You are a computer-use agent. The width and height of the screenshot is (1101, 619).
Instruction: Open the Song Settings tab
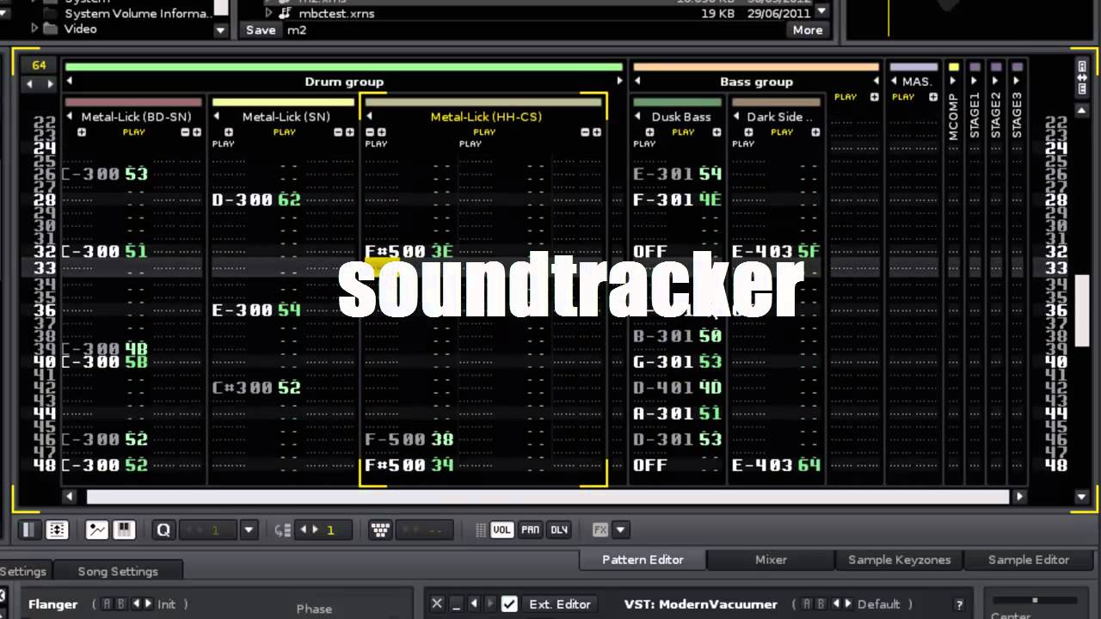118,571
